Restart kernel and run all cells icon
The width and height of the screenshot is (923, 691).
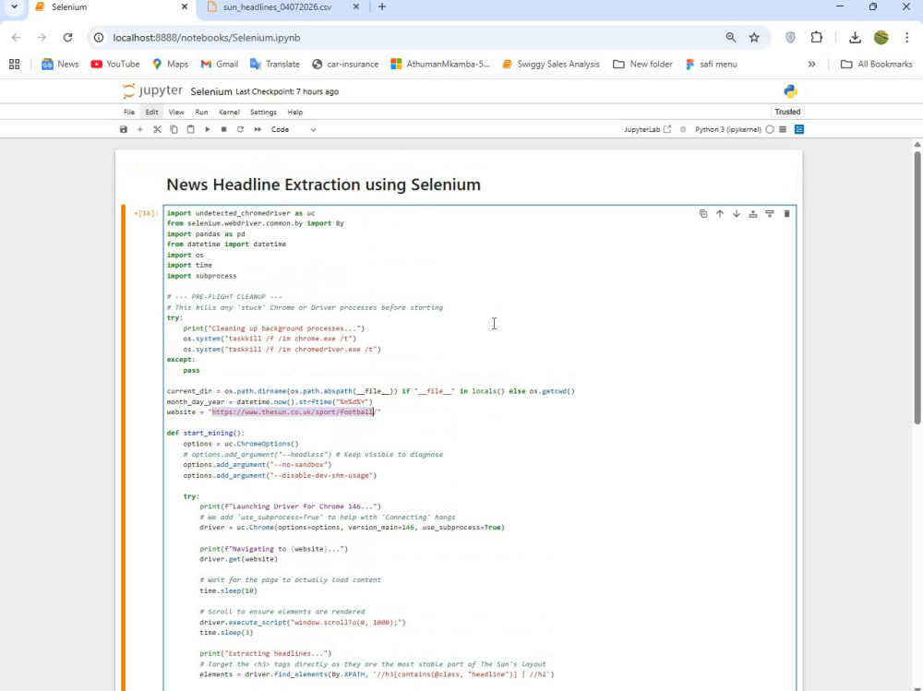(x=258, y=129)
